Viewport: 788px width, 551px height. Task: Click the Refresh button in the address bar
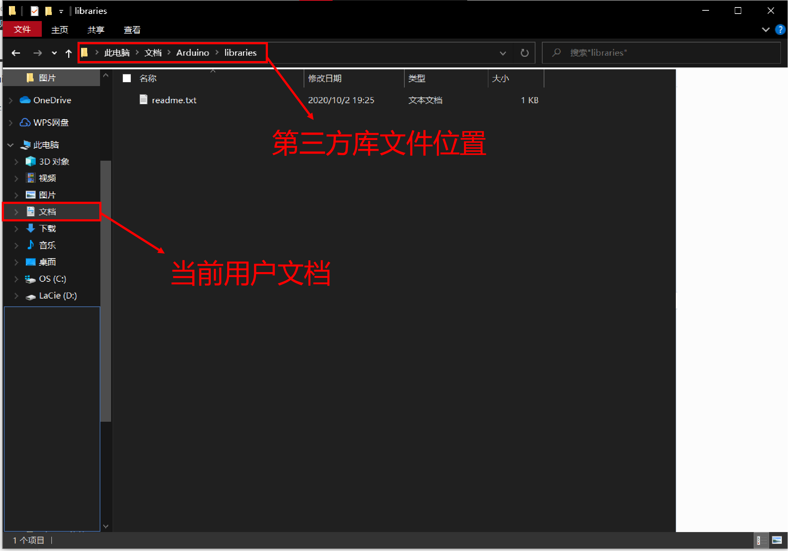tap(524, 53)
